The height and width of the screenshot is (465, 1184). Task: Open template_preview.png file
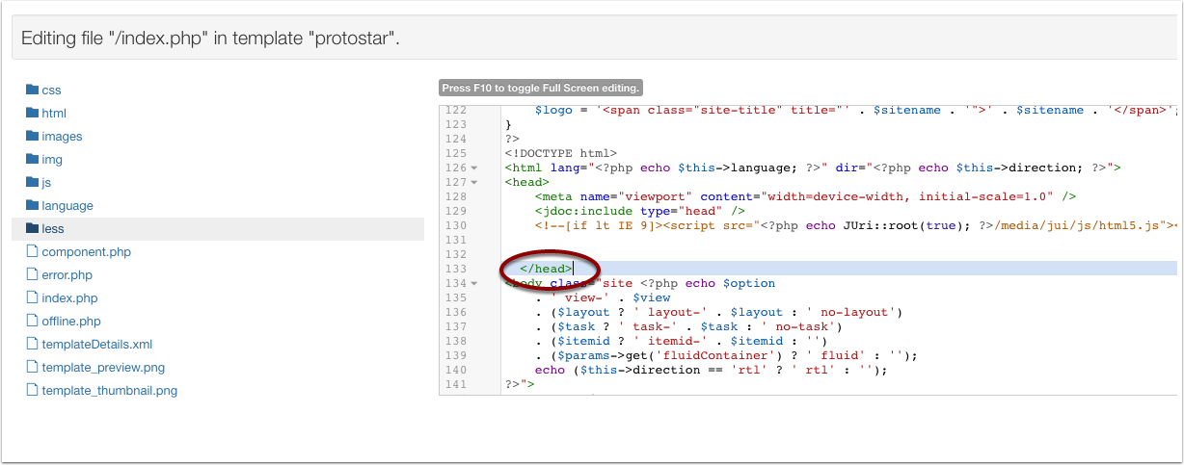tap(103, 368)
